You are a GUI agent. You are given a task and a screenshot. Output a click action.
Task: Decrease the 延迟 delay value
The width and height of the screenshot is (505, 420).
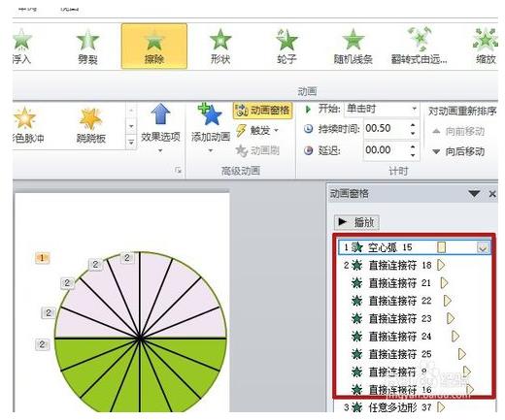413,155
